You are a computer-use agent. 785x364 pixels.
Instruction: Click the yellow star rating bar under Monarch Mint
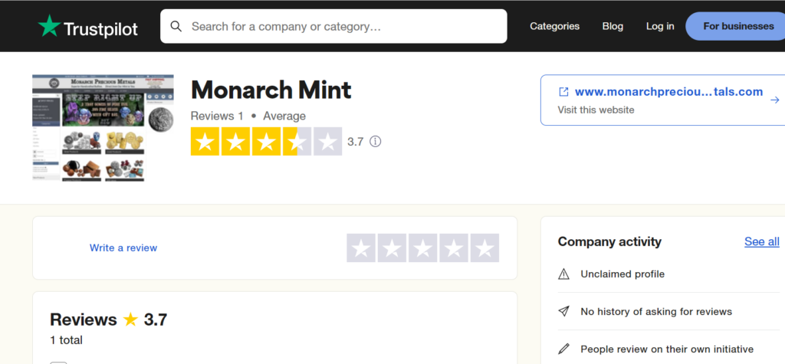(266, 142)
